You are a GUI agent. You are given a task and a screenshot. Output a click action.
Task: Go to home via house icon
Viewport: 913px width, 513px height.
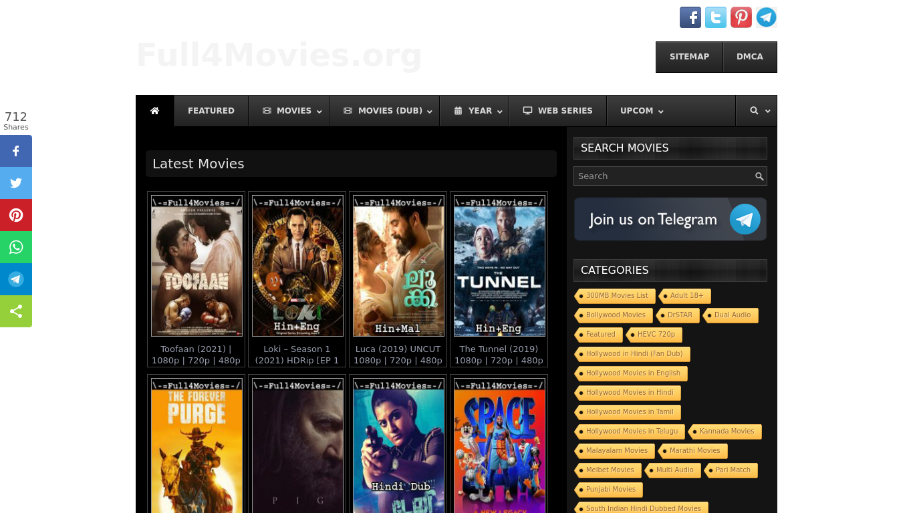coord(155,111)
